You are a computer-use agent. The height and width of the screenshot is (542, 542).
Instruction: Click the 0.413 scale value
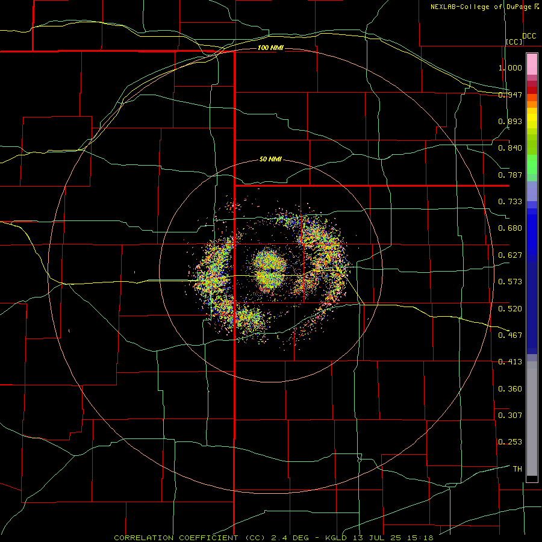pyautogui.click(x=510, y=362)
